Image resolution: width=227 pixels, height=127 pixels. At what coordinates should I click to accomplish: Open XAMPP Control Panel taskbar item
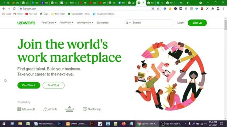click(76, 123)
